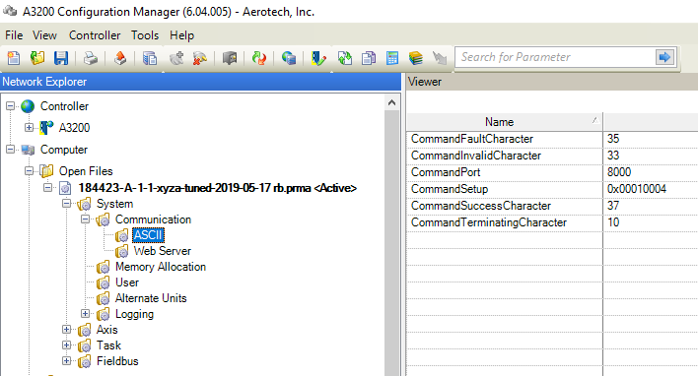Click the Open file folder icon
The height and width of the screenshot is (376, 698).
(x=37, y=58)
